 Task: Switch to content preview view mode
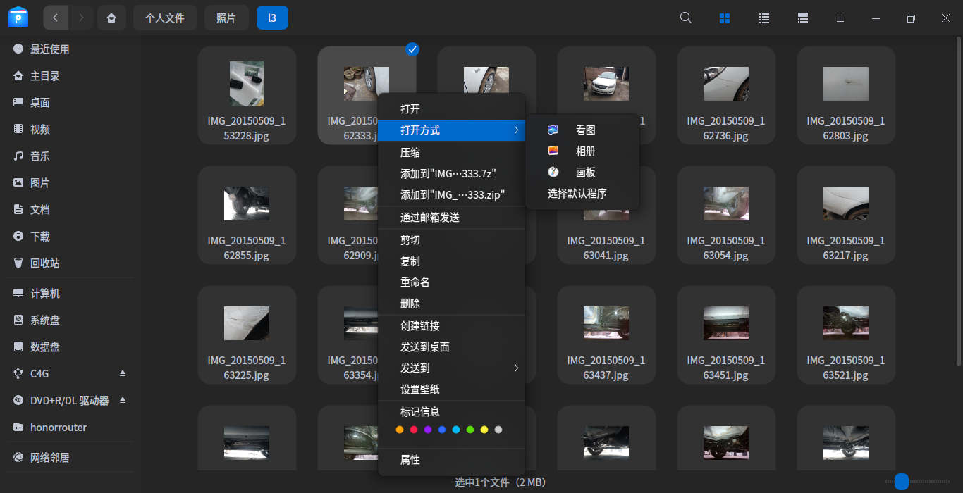point(802,18)
